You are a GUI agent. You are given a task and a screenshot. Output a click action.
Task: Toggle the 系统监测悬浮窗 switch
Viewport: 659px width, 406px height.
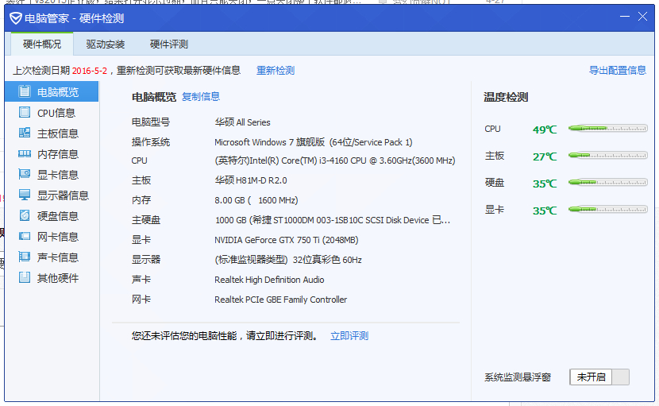(x=599, y=377)
